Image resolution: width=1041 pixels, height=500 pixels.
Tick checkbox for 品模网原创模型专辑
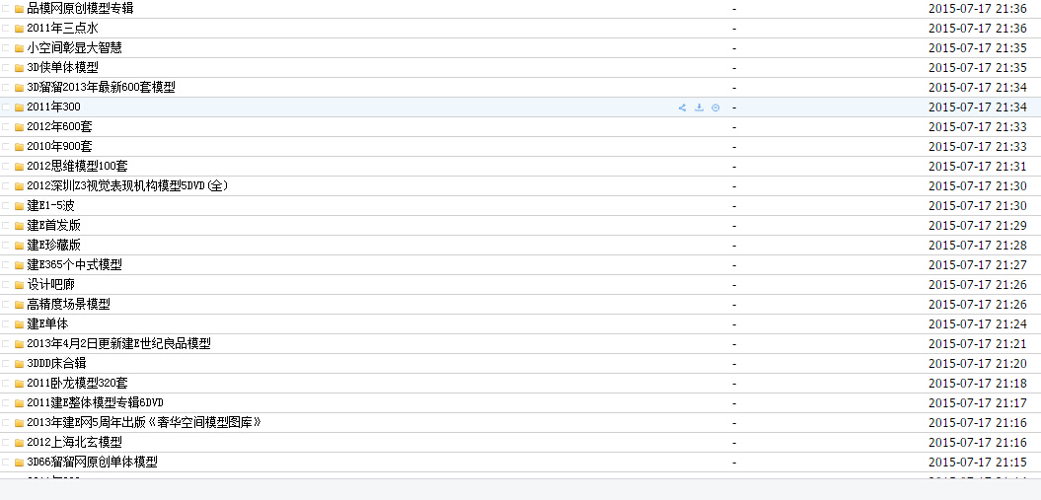(6, 9)
